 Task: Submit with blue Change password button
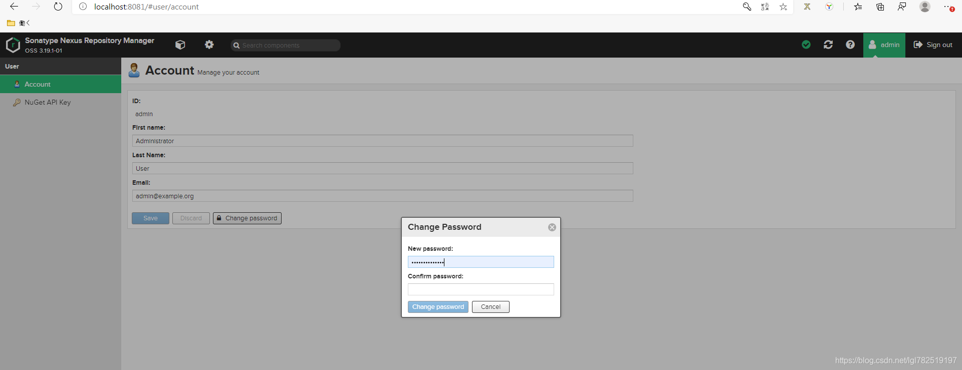[x=438, y=307]
